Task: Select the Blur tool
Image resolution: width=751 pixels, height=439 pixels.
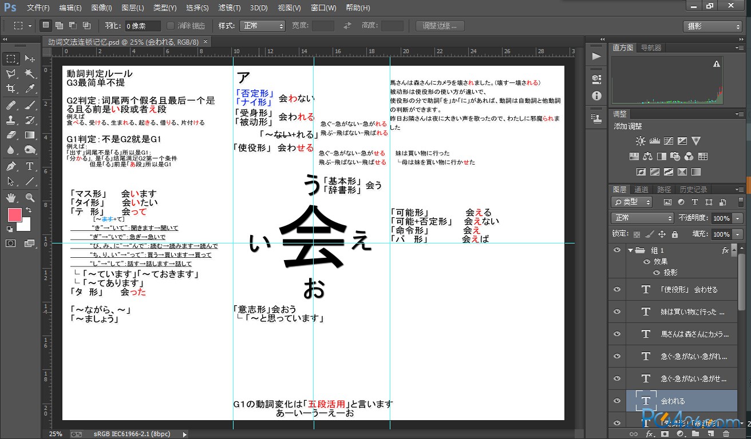Action: pyautogui.click(x=11, y=151)
